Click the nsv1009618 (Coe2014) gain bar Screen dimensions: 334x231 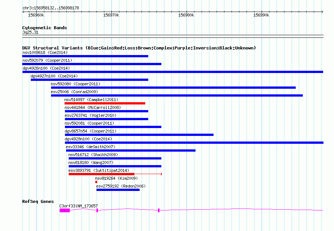(85, 56)
